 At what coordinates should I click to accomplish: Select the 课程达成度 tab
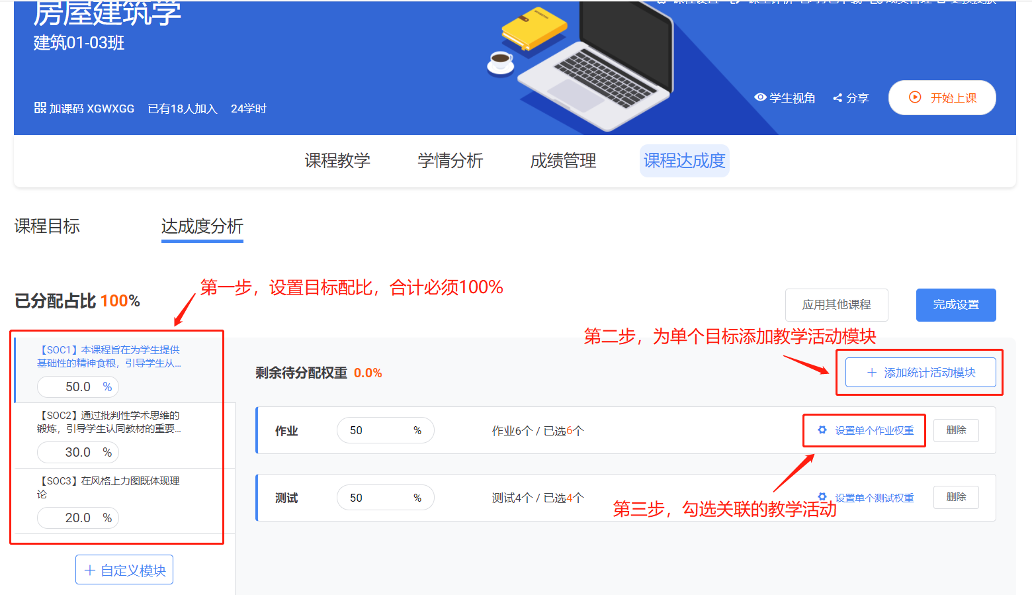[x=684, y=161]
